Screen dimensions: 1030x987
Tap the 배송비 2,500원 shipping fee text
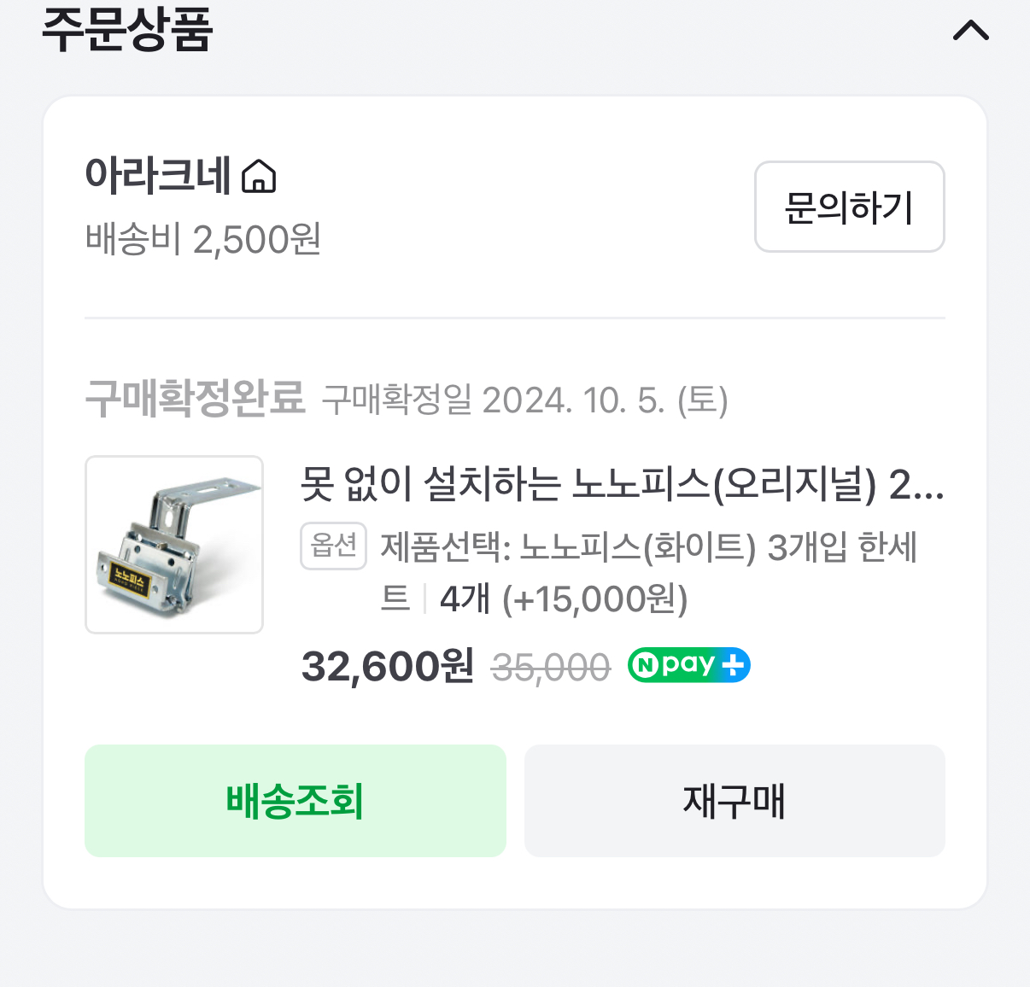pos(203,239)
